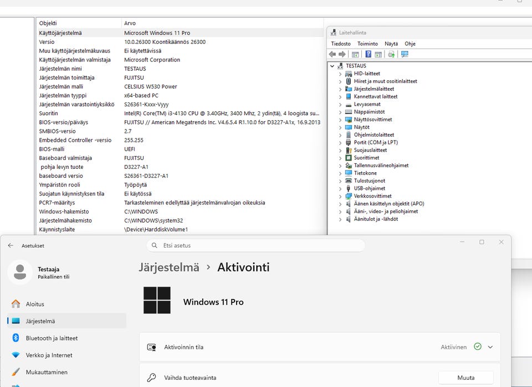Click the Muuta button for product key

click(x=466, y=378)
